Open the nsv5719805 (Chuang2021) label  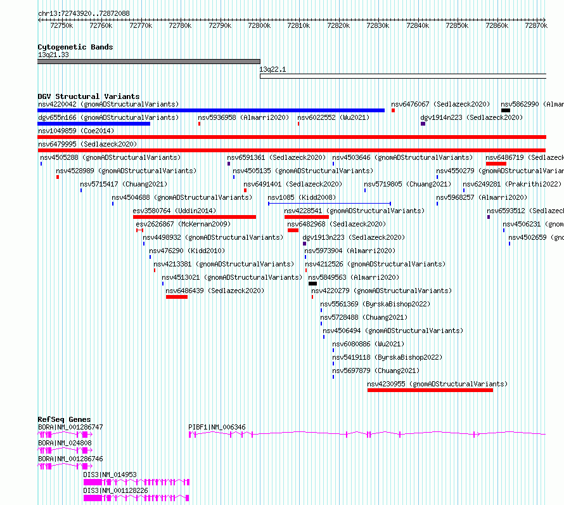pos(407,184)
